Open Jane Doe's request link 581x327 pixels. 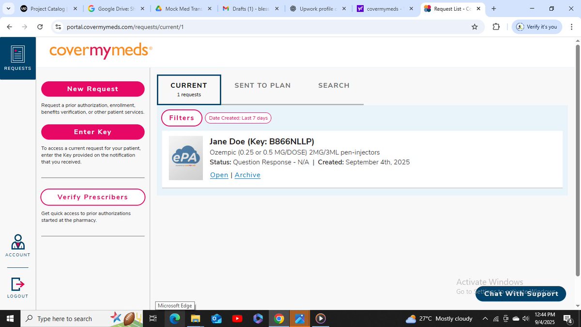coord(219,175)
